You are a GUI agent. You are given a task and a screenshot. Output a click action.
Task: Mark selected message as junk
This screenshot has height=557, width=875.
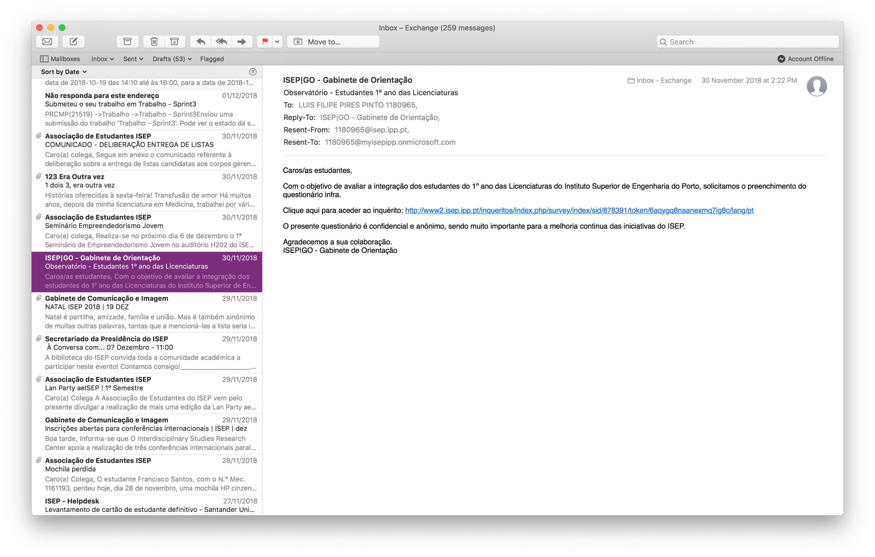[174, 42]
